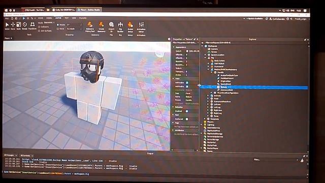This screenshot has width=325, height=183.
Task: Toggle the first Archivable checkbox
Action: point(187,82)
